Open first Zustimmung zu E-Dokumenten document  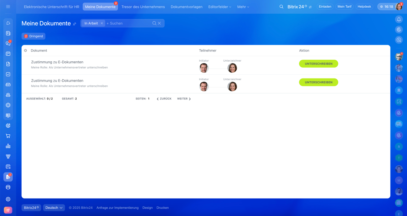tap(57, 62)
